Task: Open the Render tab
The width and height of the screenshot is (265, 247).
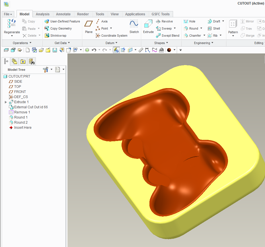Action: point(83,14)
